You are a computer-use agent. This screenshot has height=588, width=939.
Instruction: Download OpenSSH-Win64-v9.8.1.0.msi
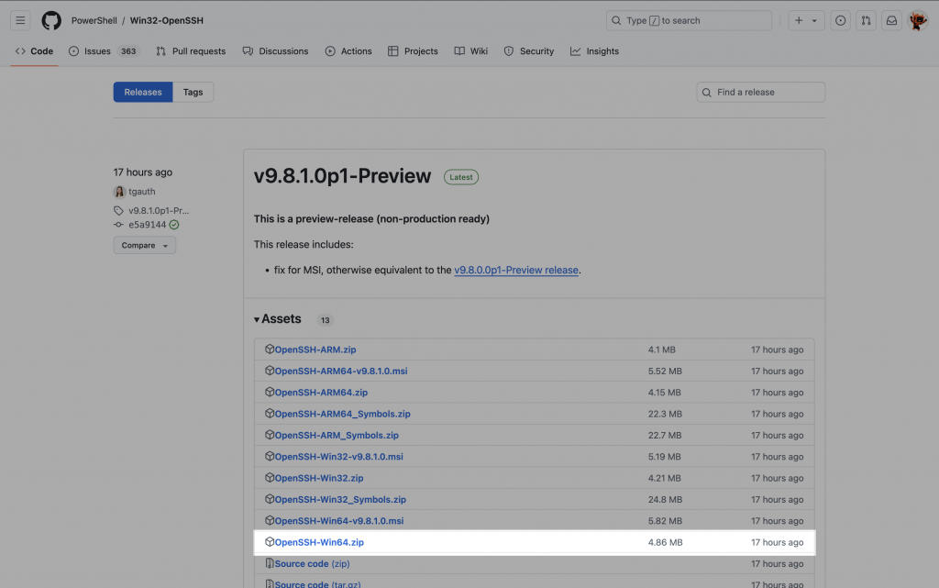pos(339,521)
